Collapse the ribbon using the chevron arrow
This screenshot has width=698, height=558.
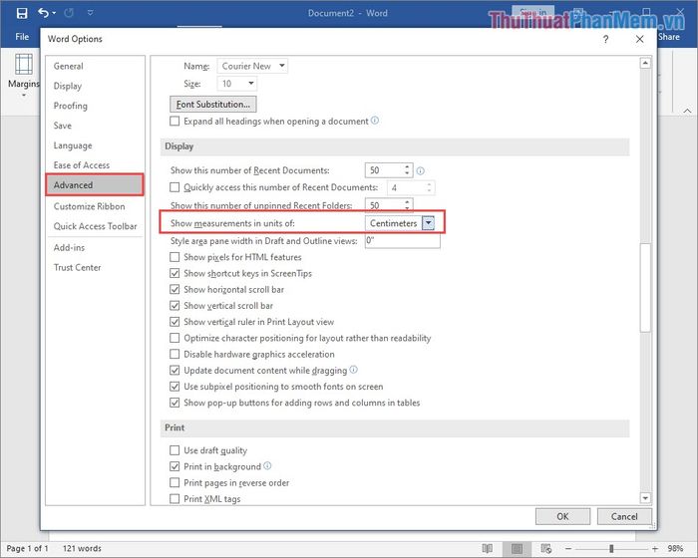coord(688,111)
